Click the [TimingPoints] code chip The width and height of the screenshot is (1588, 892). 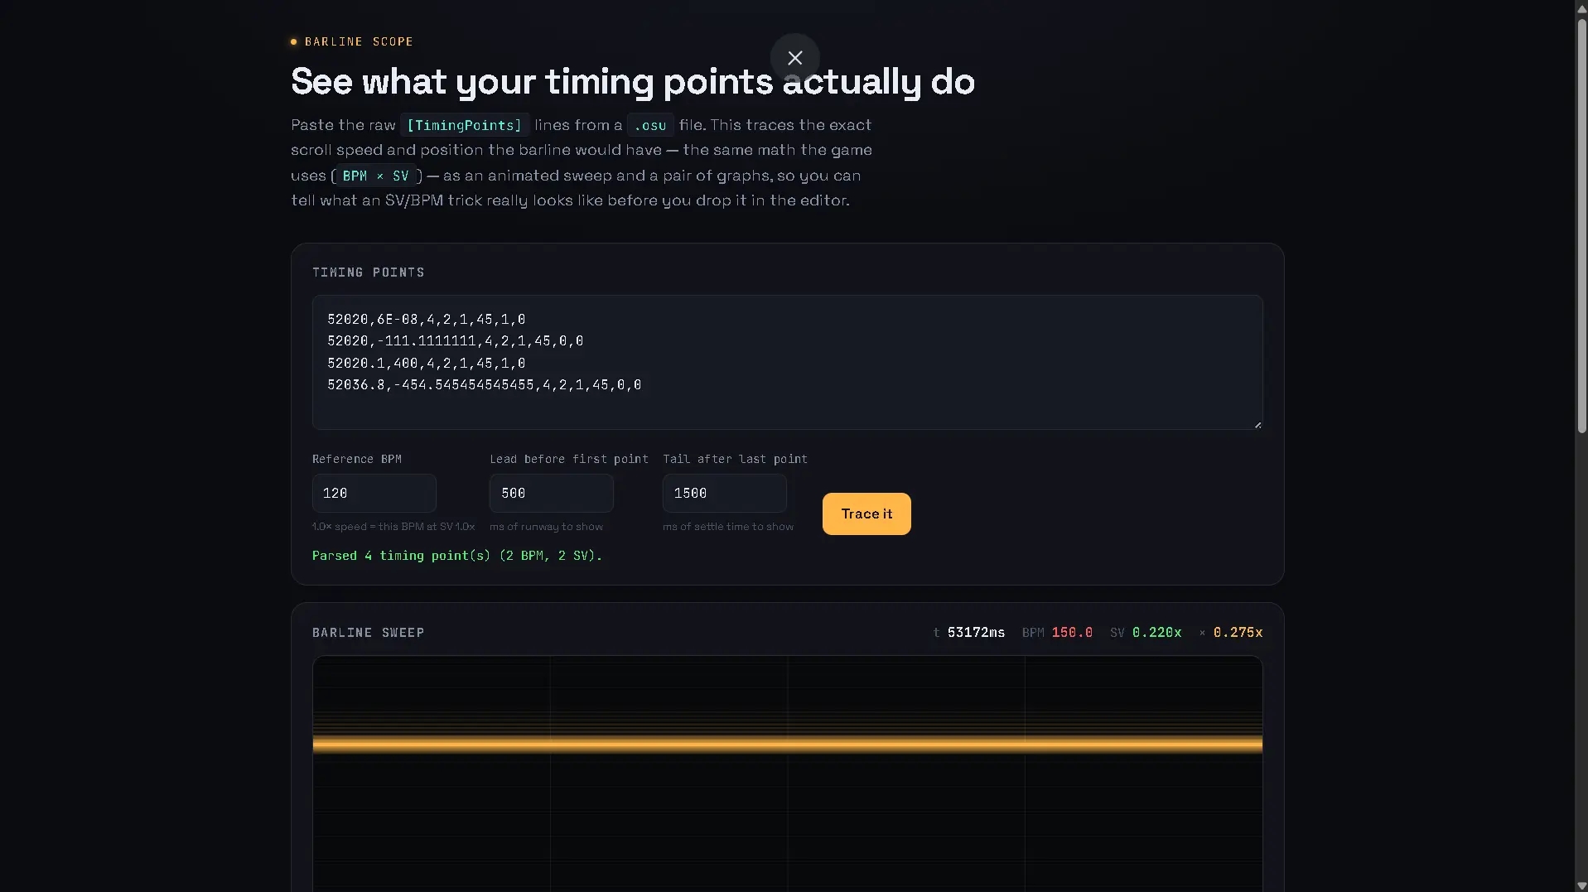[x=465, y=125]
